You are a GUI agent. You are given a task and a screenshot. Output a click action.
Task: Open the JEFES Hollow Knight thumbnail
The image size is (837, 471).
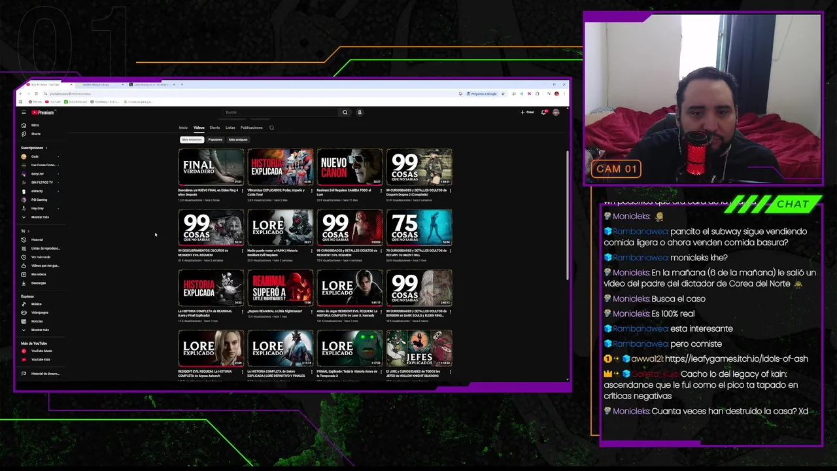pos(418,347)
